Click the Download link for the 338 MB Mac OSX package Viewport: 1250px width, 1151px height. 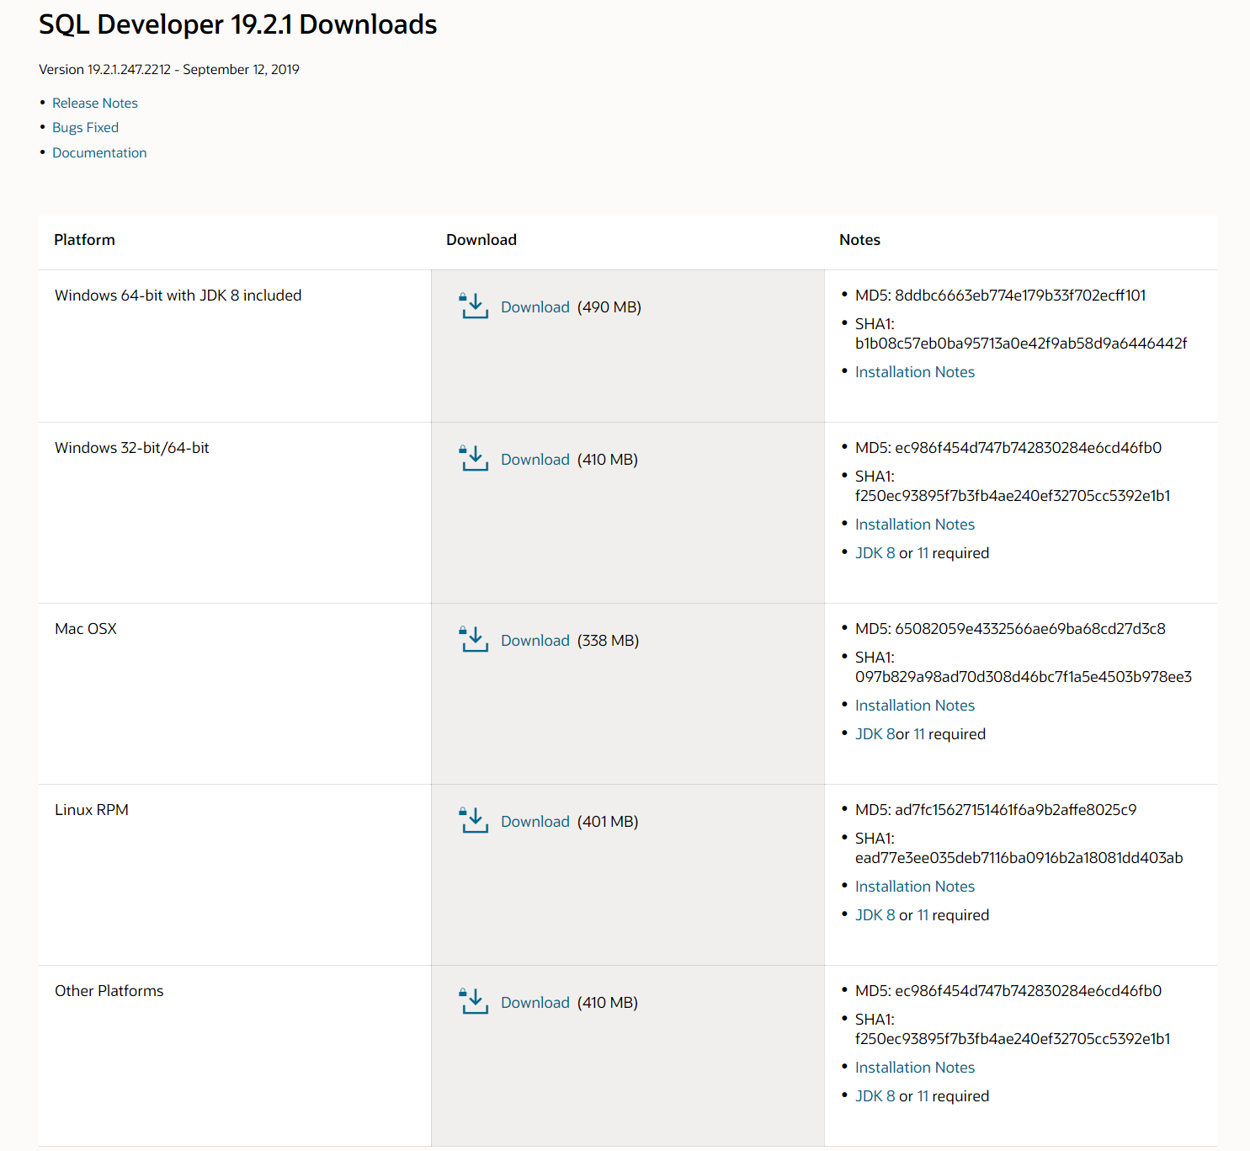[535, 641]
